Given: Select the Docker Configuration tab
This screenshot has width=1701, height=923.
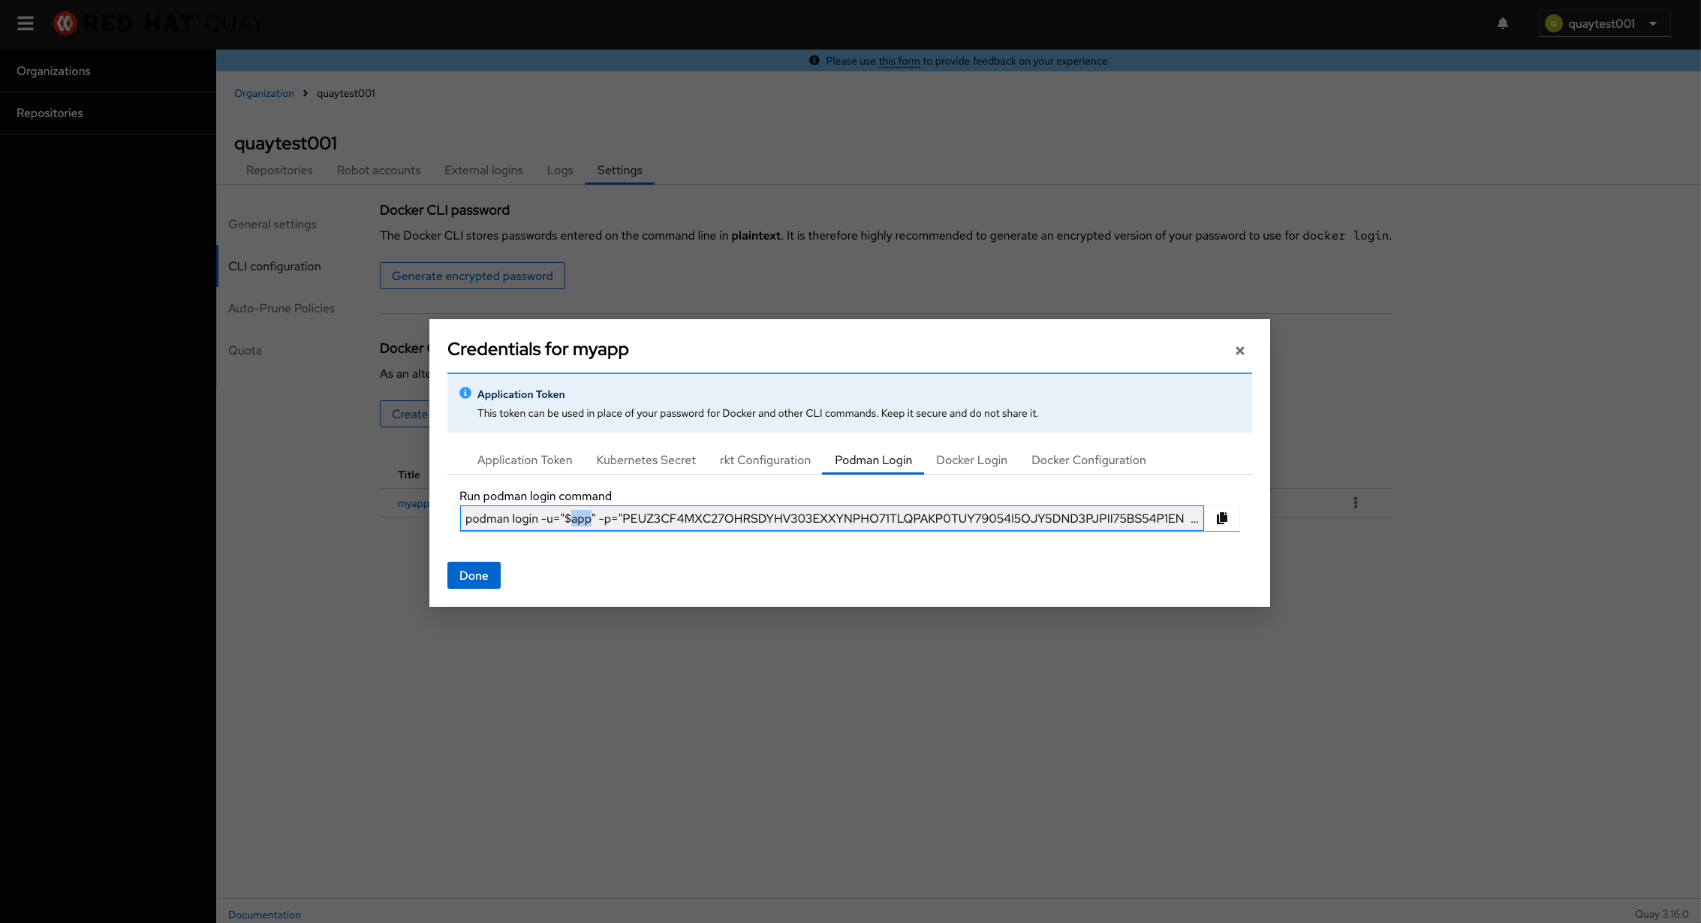Looking at the screenshot, I should (1088, 460).
